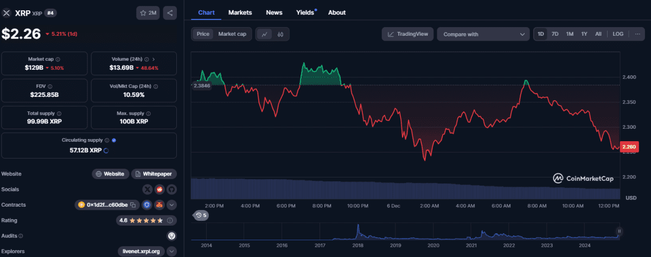
Task: Switch to Markets tab
Action: click(240, 12)
